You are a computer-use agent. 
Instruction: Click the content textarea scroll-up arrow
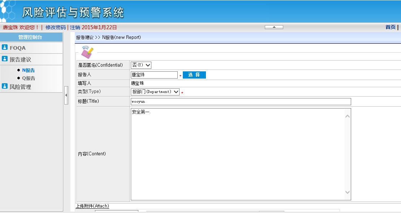click(x=347, y=116)
